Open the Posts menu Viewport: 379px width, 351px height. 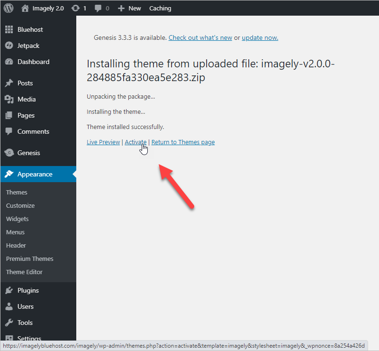(25, 83)
